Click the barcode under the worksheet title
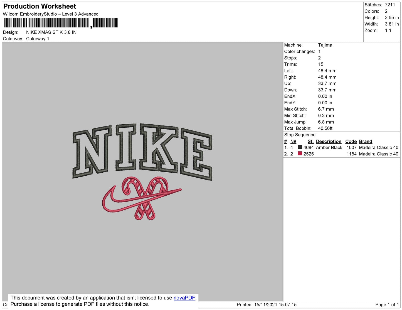Screen dimensions: 402x310 pyautogui.click(x=61, y=23)
